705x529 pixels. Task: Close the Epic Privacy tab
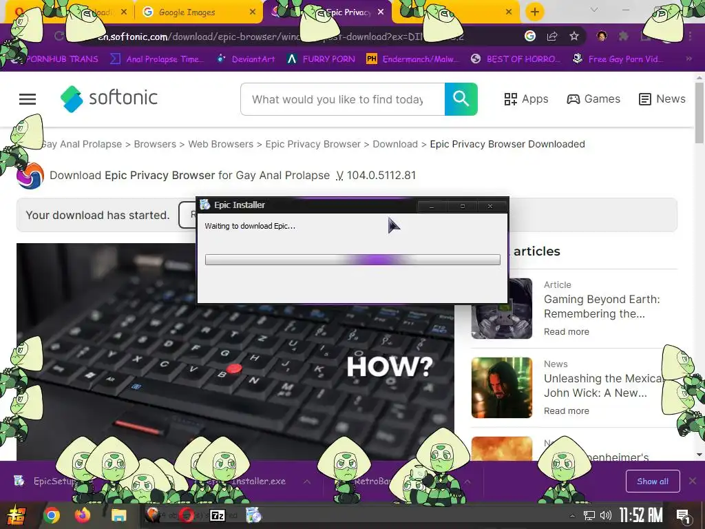pos(381,12)
